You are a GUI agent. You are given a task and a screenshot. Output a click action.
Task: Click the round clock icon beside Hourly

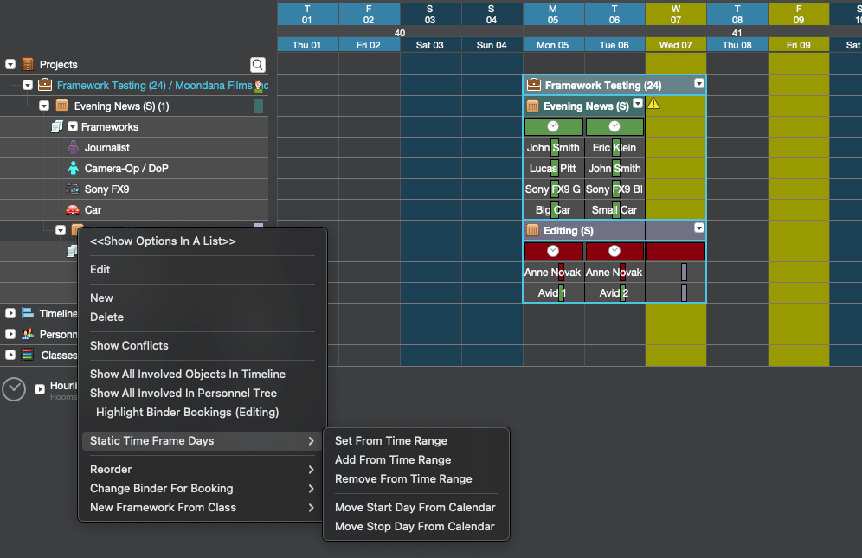(x=14, y=389)
